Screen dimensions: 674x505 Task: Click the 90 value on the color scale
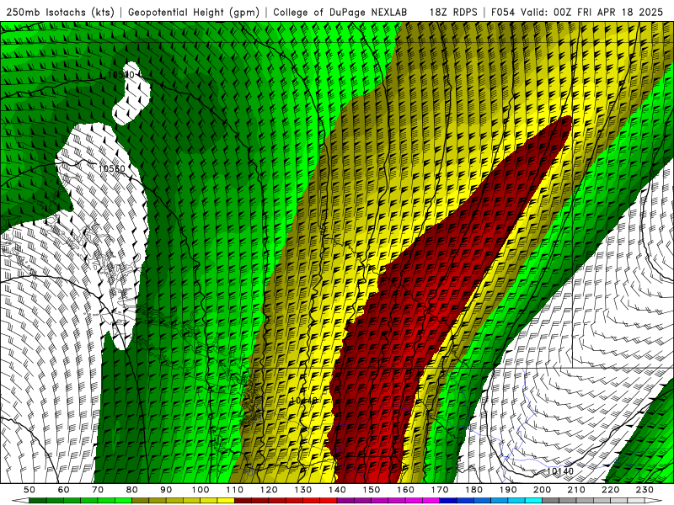pos(166,490)
